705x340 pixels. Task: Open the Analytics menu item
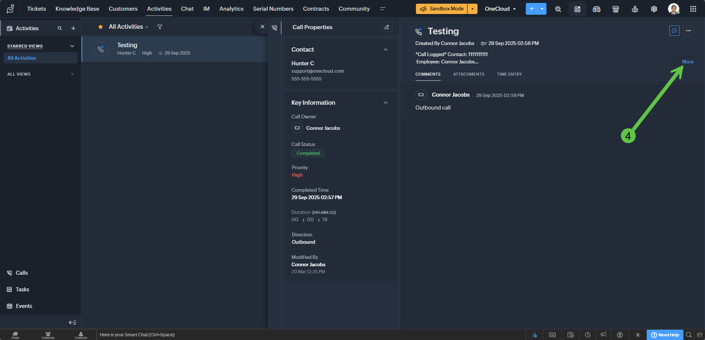231,9
